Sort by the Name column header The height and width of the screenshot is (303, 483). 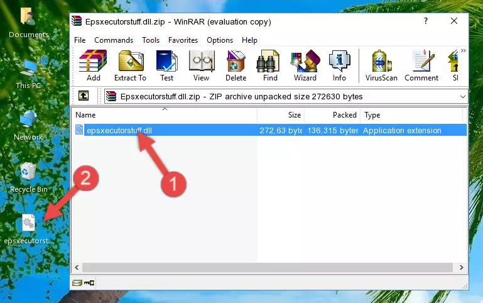[165, 115]
